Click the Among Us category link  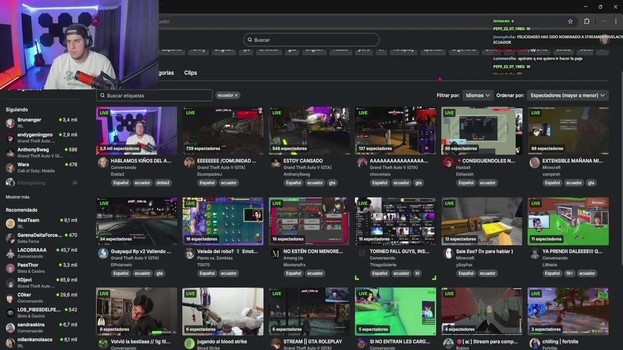point(293,258)
